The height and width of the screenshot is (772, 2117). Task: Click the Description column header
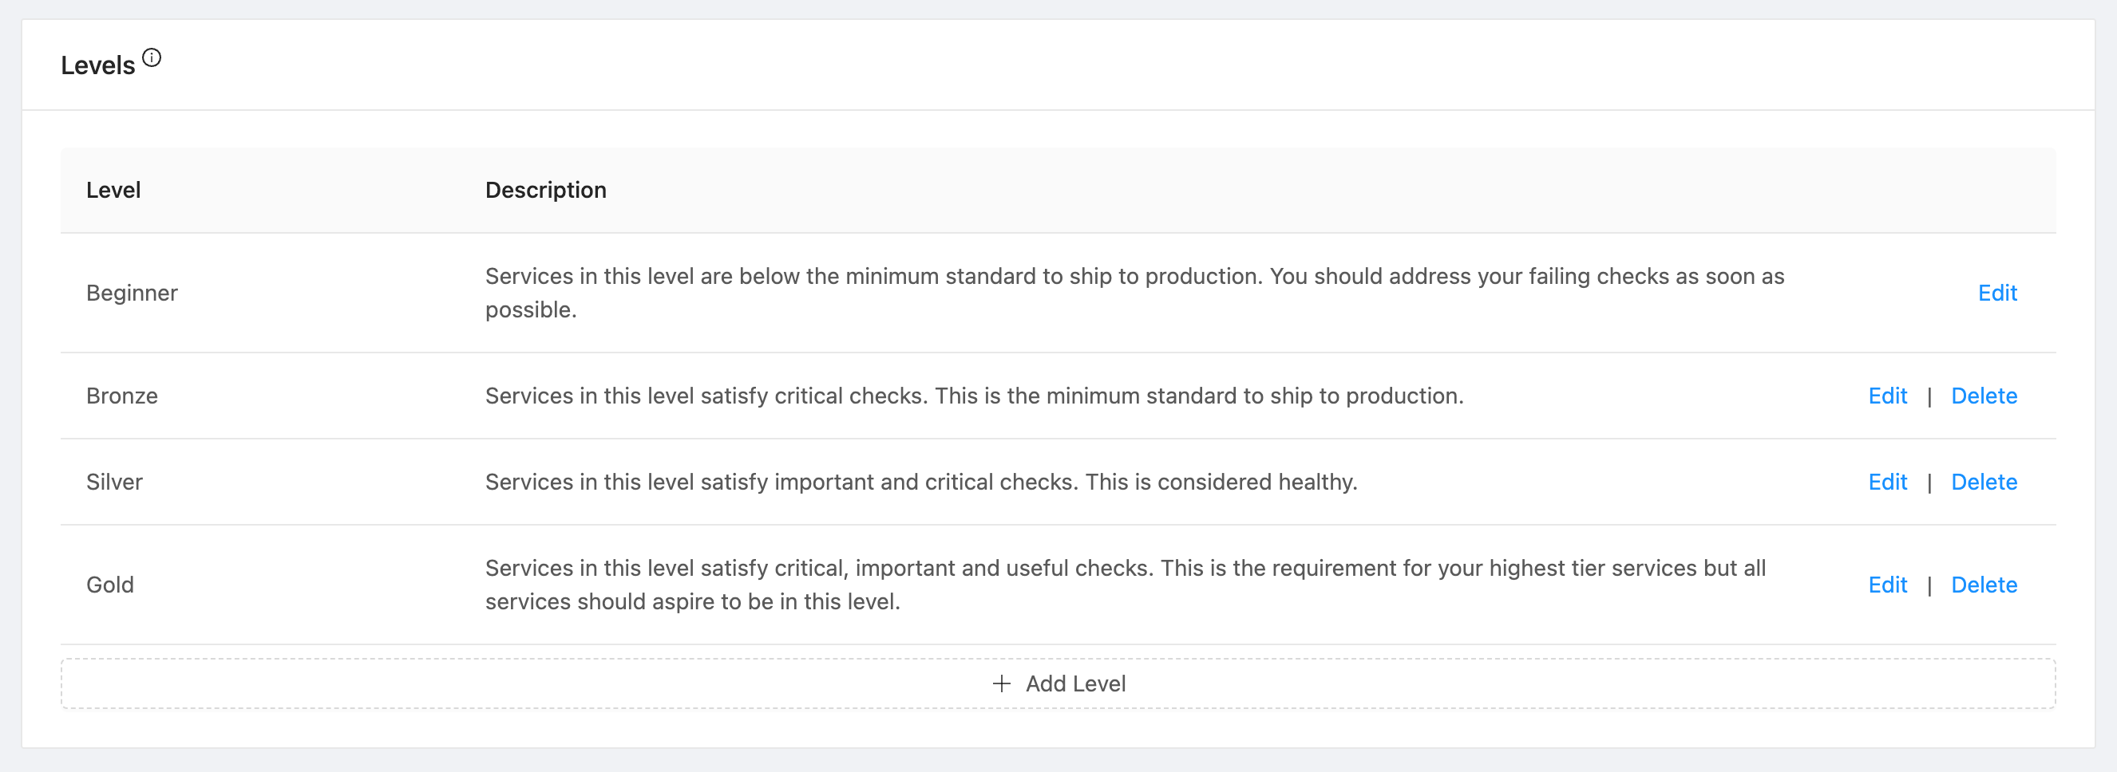546,190
